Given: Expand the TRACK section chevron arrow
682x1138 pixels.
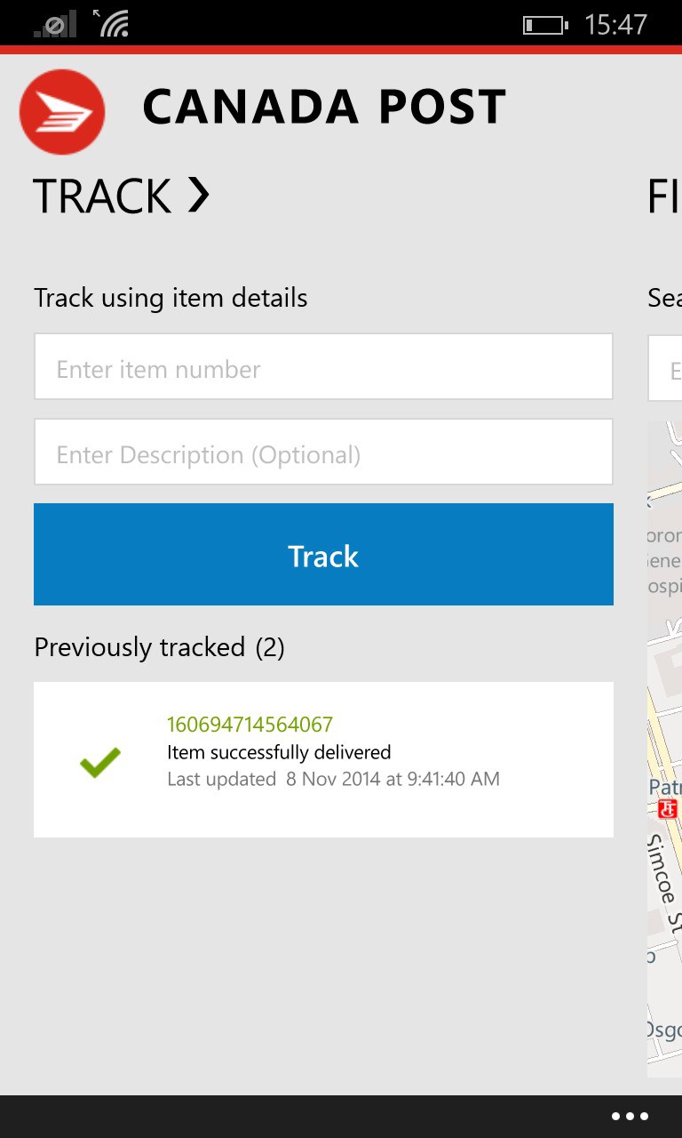Looking at the screenshot, I should coord(199,195).
